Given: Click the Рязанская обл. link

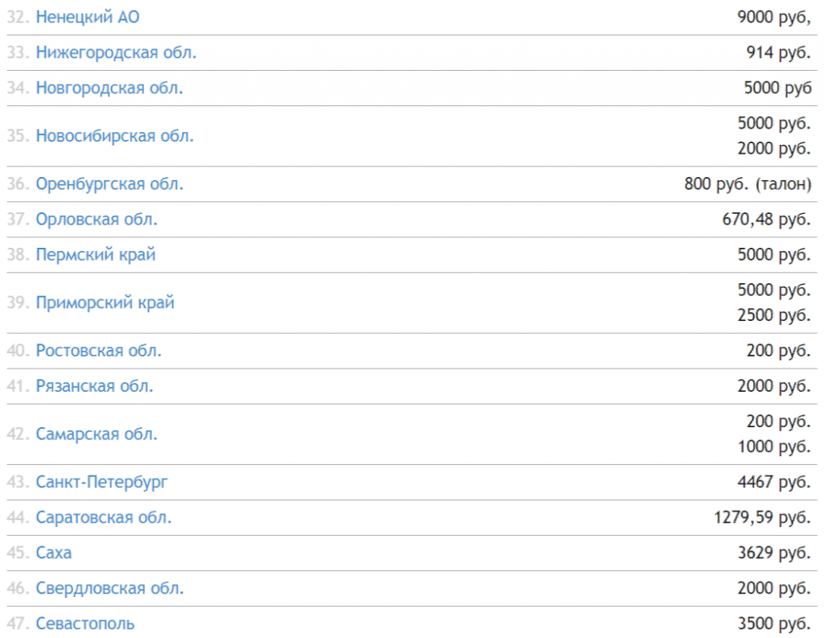Looking at the screenshot, I should point(94,387).
